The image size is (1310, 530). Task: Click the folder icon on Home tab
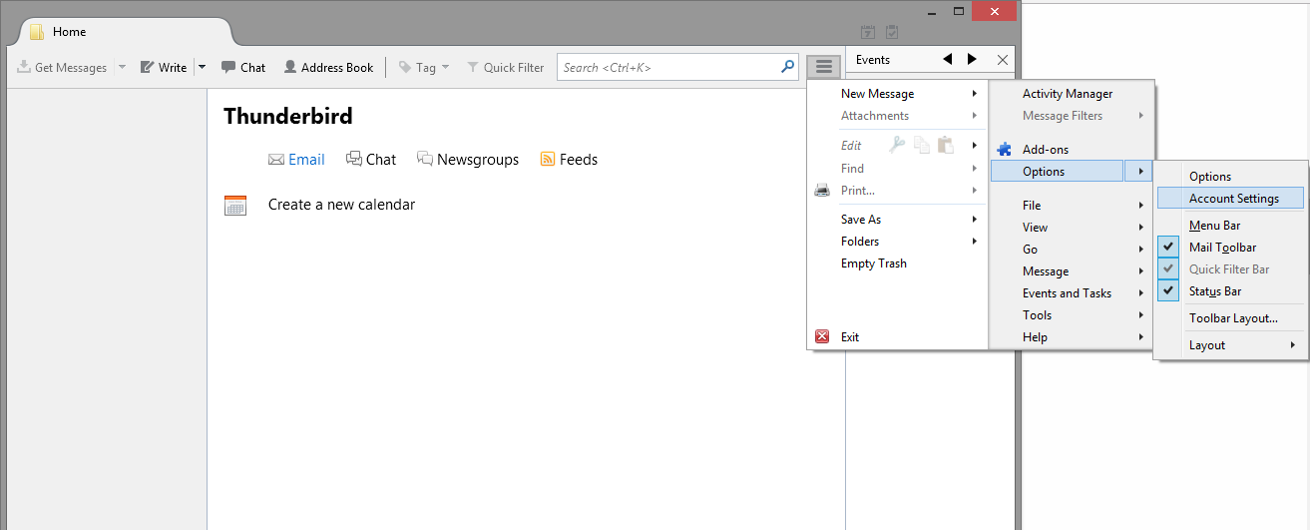tap(36, 31)
